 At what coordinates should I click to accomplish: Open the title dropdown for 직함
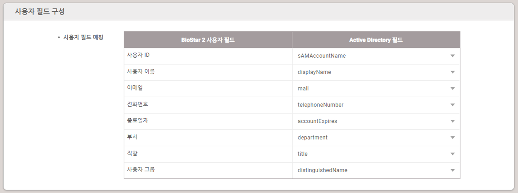click(x=376, y=154)
